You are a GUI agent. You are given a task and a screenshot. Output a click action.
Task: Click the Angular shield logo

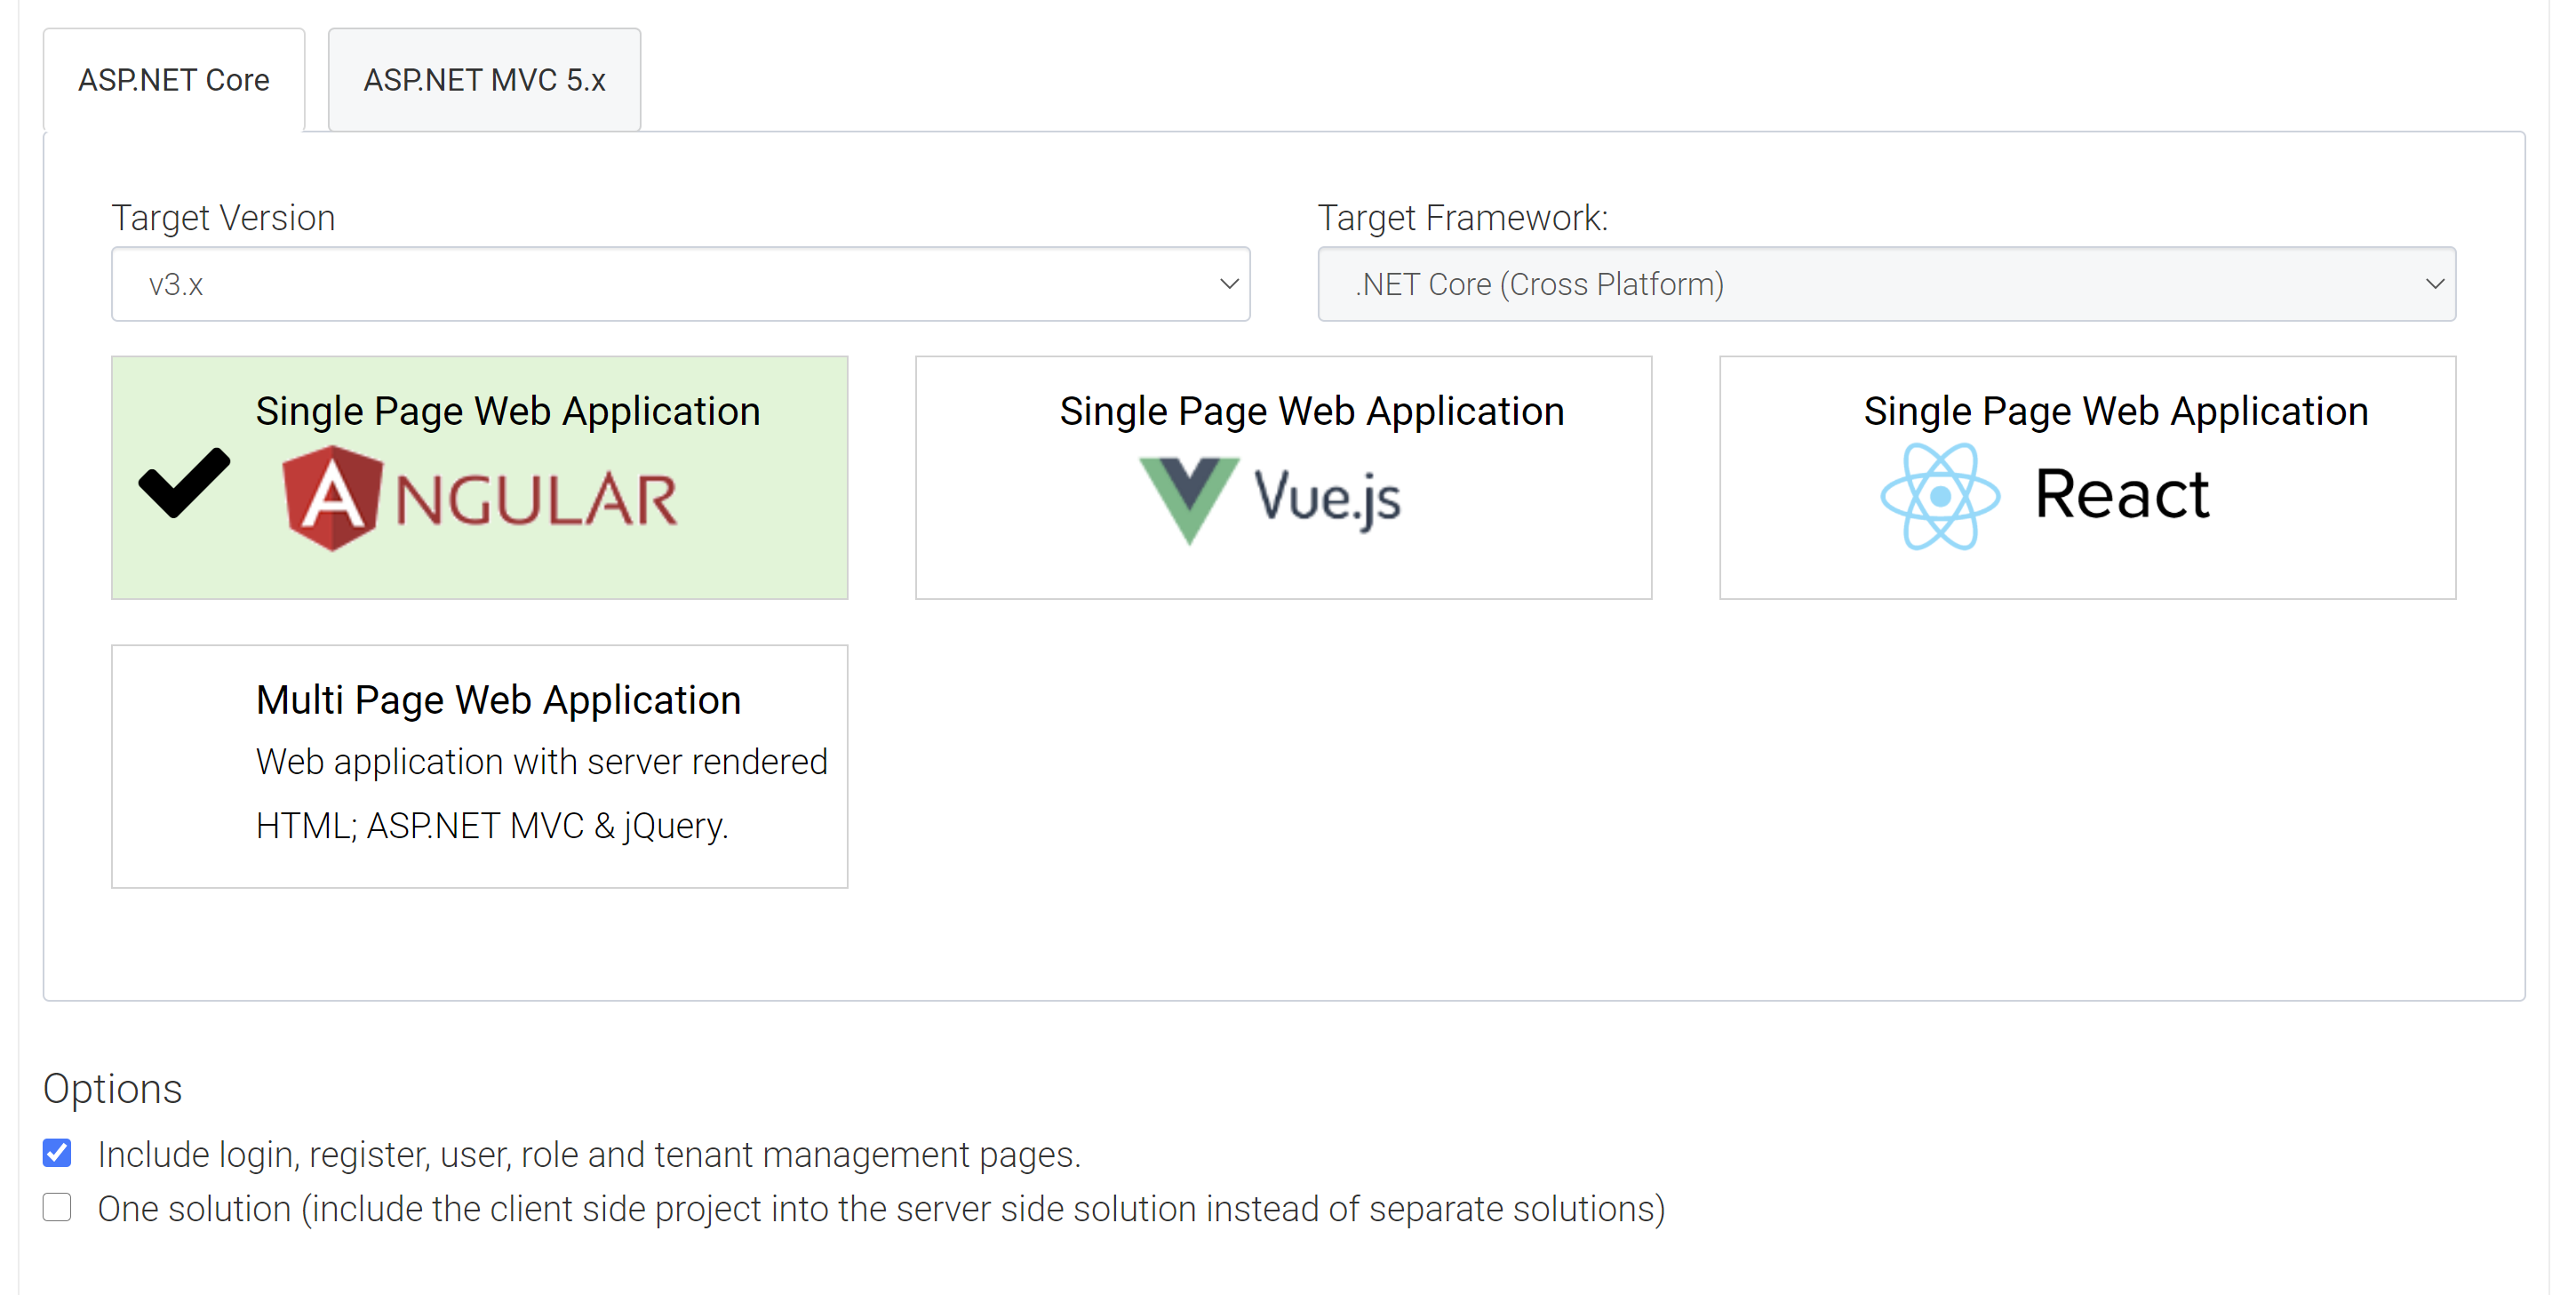[332, 498]
